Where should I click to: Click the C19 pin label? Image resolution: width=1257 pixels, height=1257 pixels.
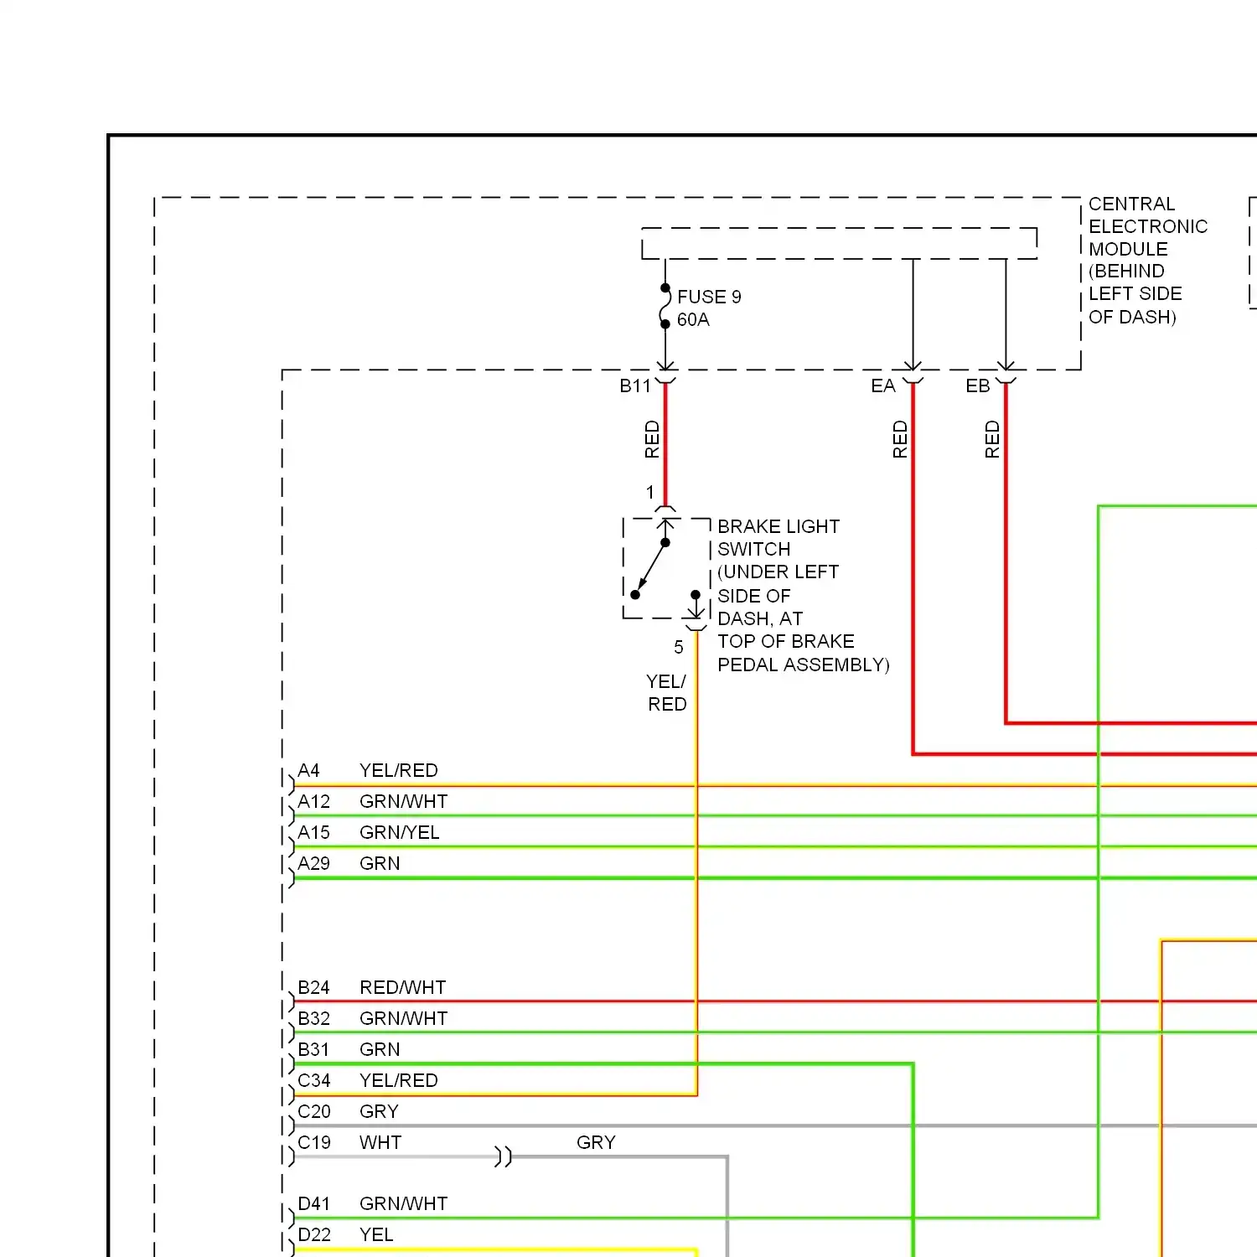[x=314, y=1142]
